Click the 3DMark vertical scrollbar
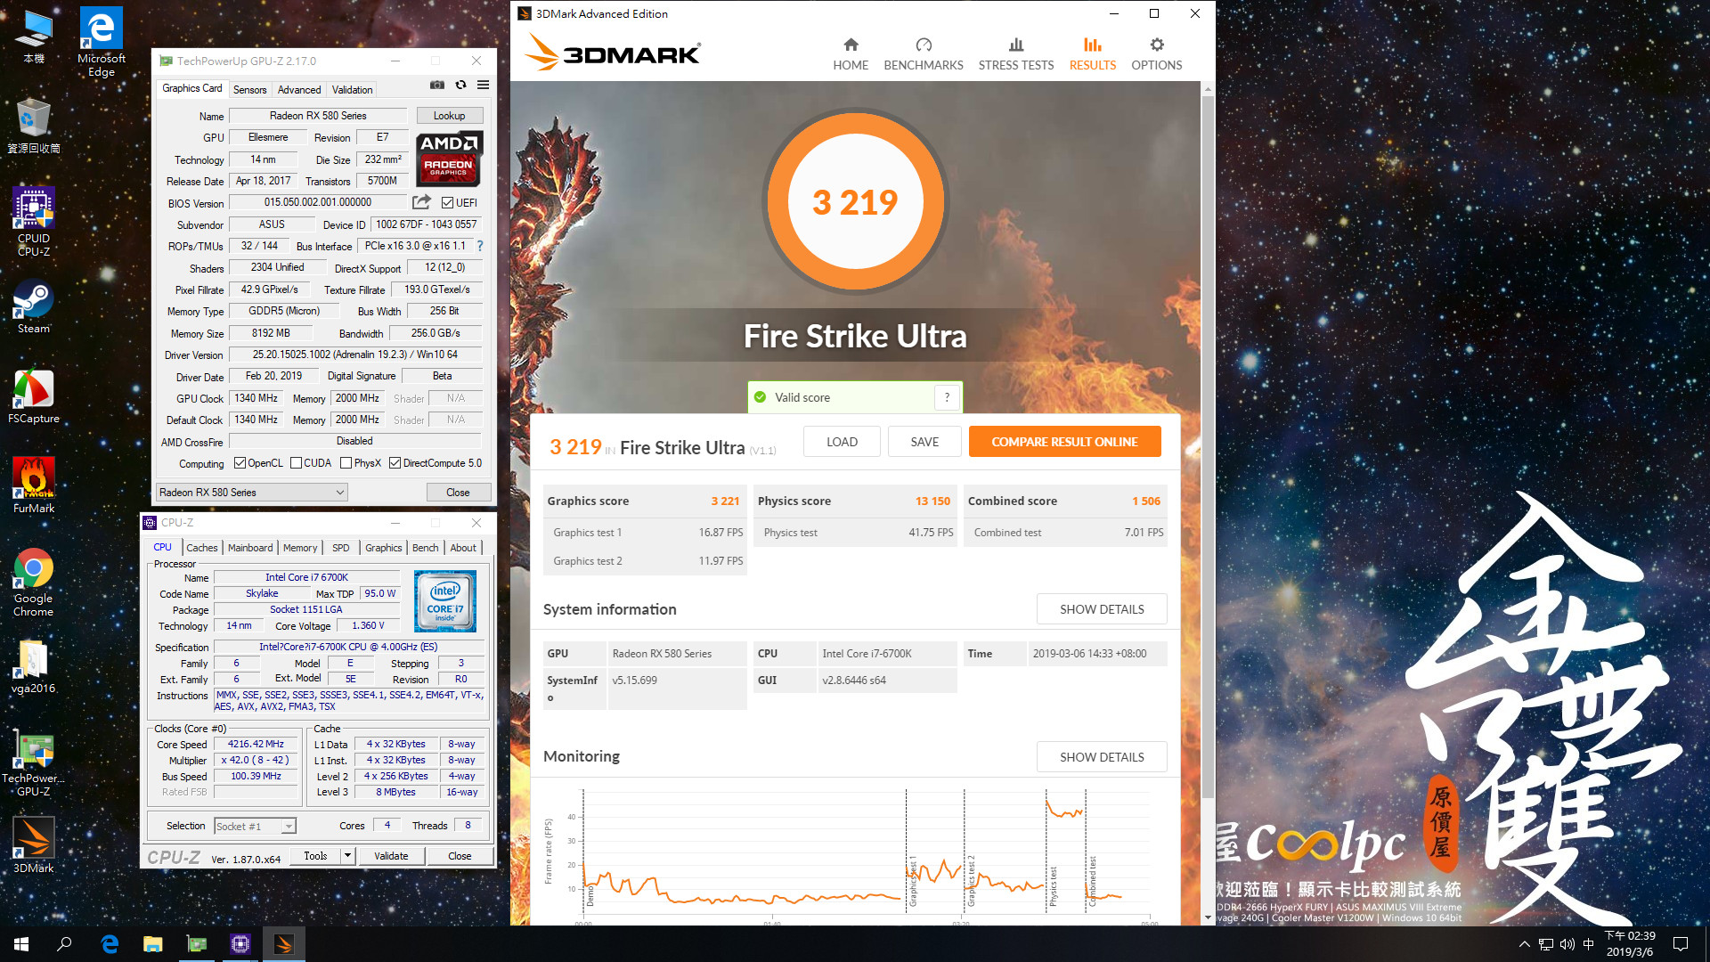Viewport: 1710px width, 962px height. pyautogui.click(x=1208, y=445)
